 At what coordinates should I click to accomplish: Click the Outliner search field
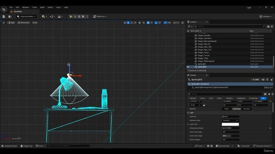click(x=230, y=27)
